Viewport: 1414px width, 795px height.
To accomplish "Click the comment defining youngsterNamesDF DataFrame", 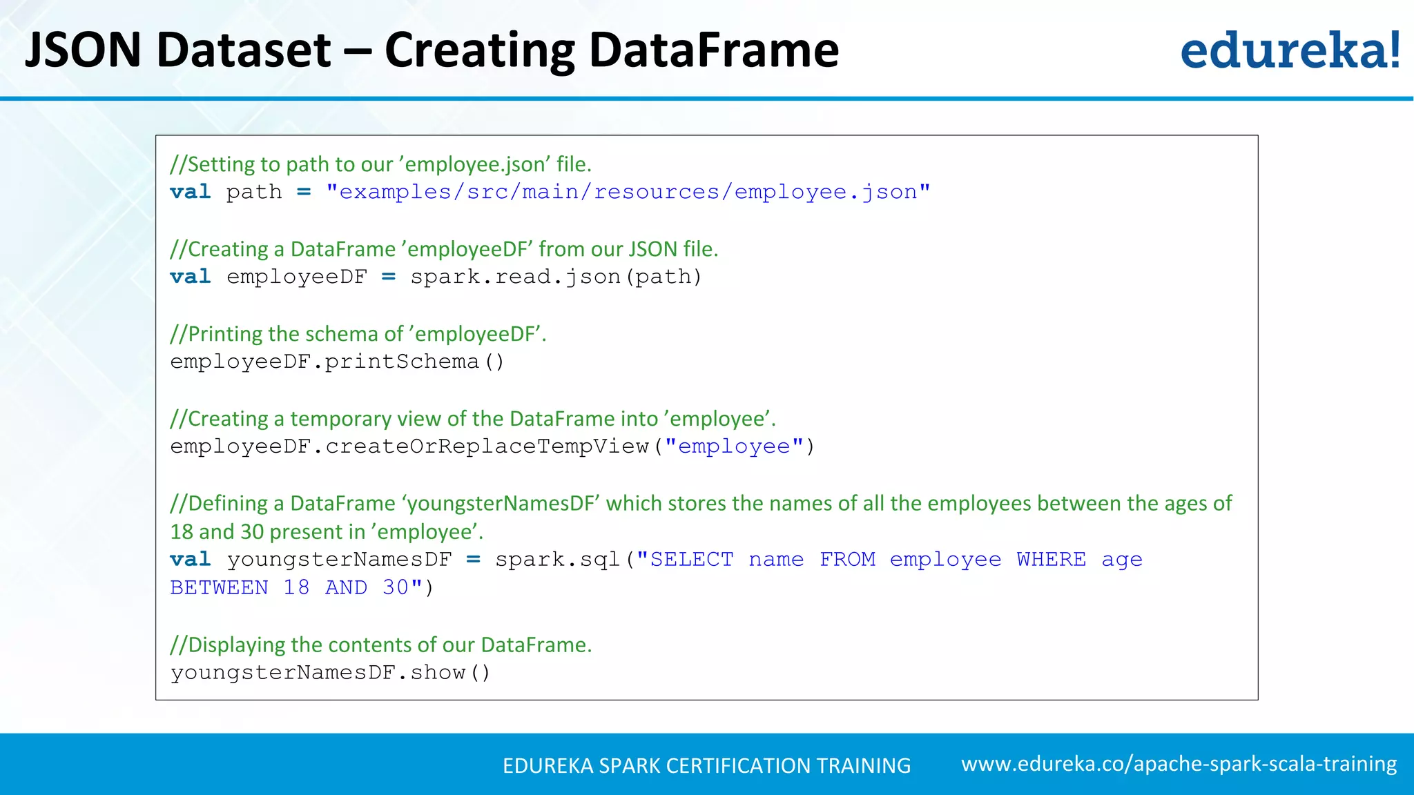I will click(x=701, y=504).
